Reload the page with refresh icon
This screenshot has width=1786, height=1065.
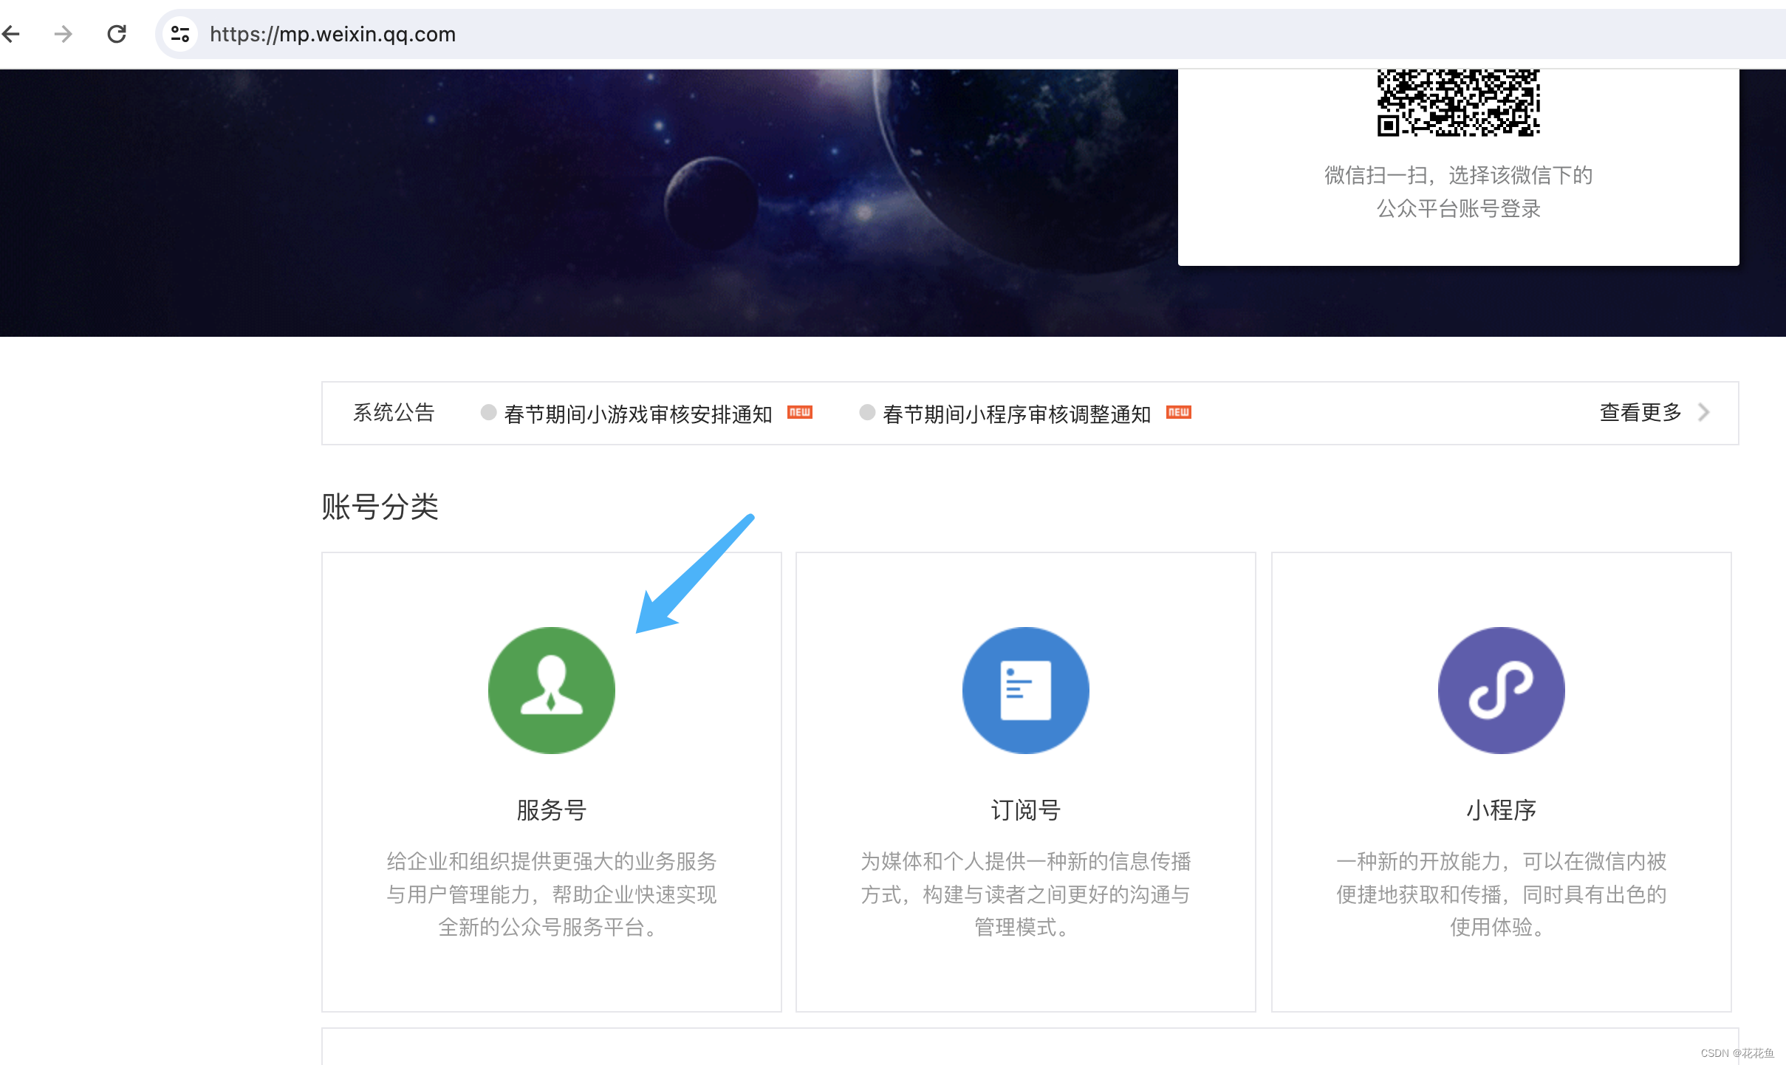tap(117, 34)
